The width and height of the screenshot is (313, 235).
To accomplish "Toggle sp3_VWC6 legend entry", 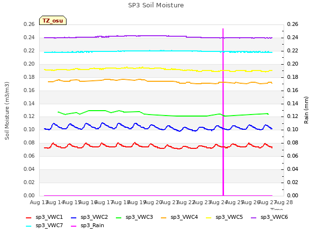I will 269,217.
